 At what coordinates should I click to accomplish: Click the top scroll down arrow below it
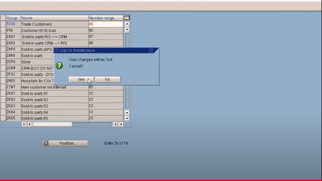click(x=127, y=30)
